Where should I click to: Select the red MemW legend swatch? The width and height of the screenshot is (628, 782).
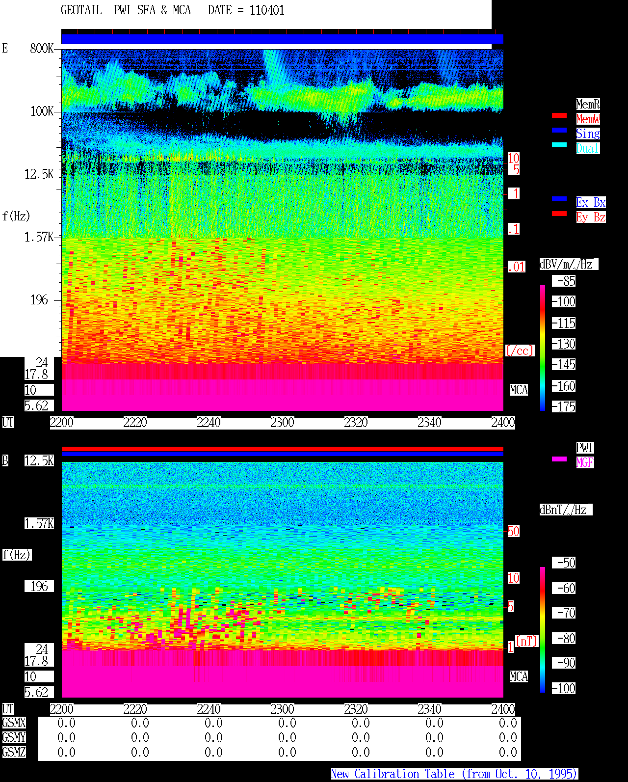(559, 115)
